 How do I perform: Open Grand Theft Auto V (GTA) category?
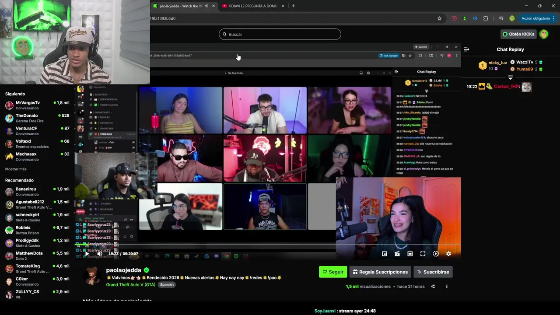(x=131, y=284)
